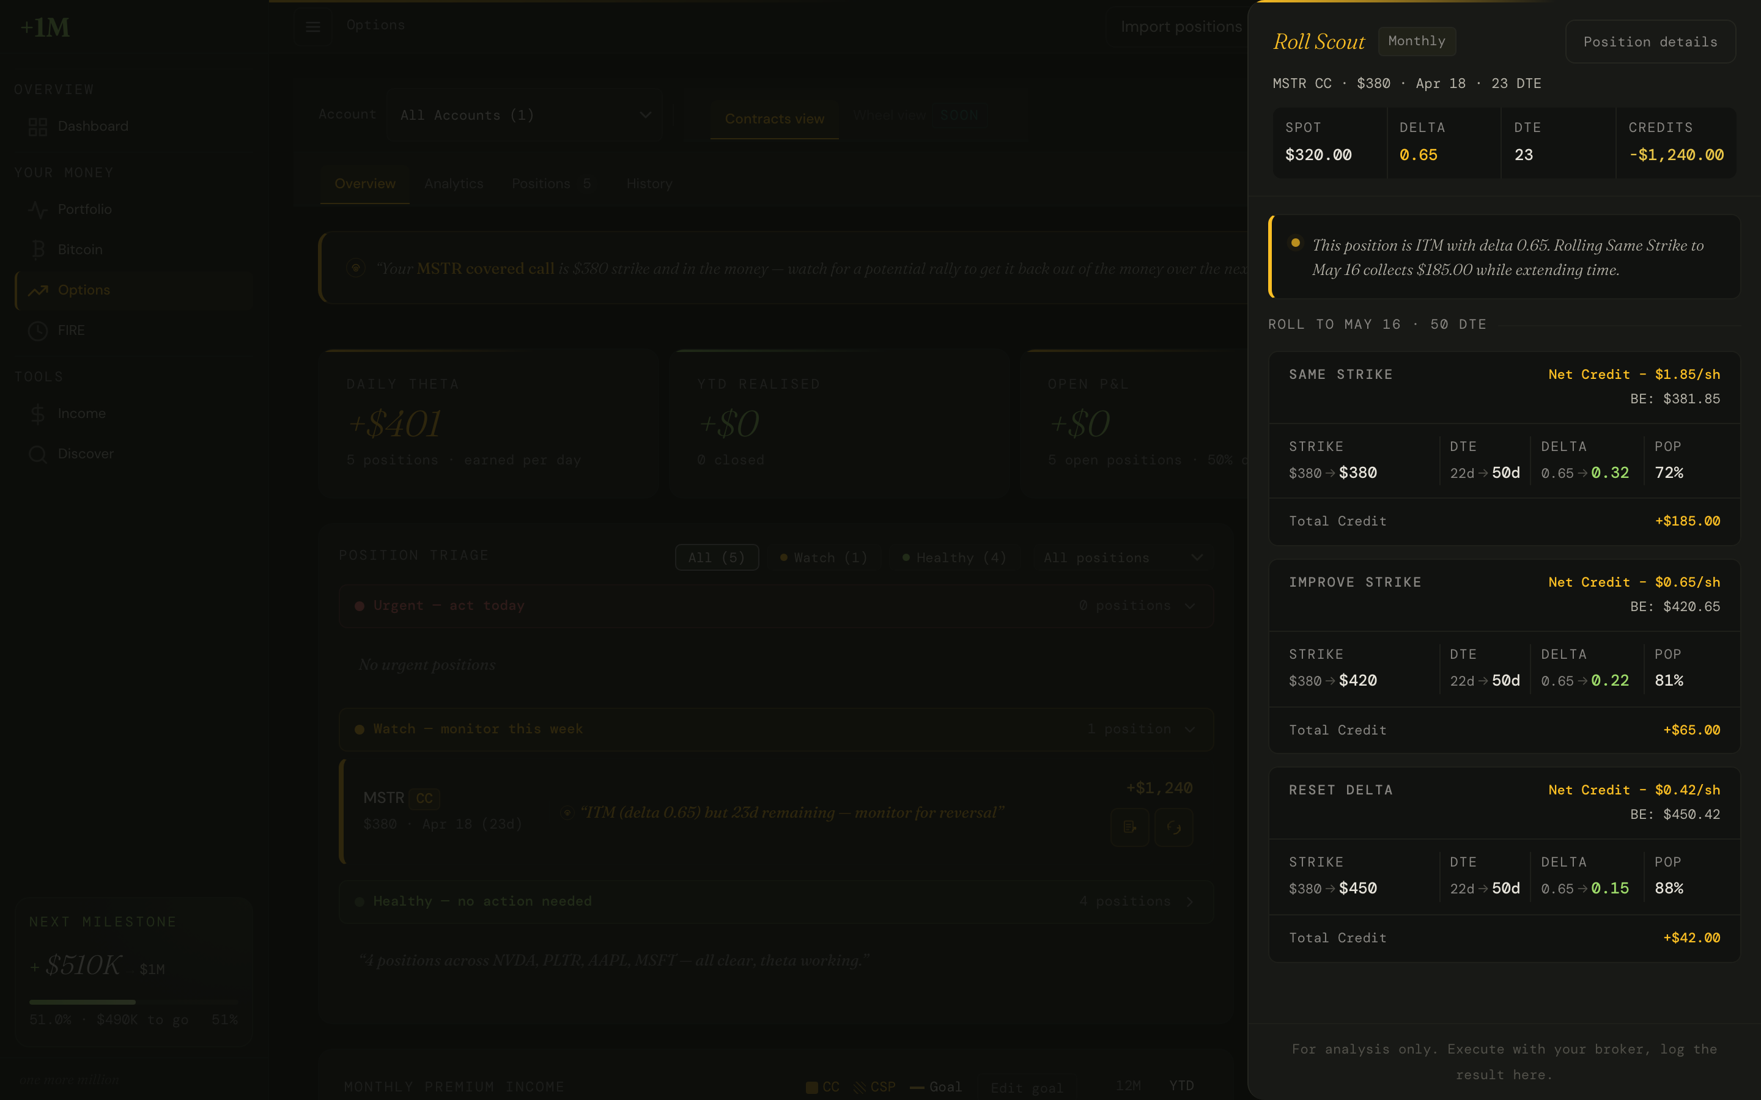Screen dimensions: 1761x1100
Task: Click the Bitcoin symbol icon in sidebar
Action: 38,249
